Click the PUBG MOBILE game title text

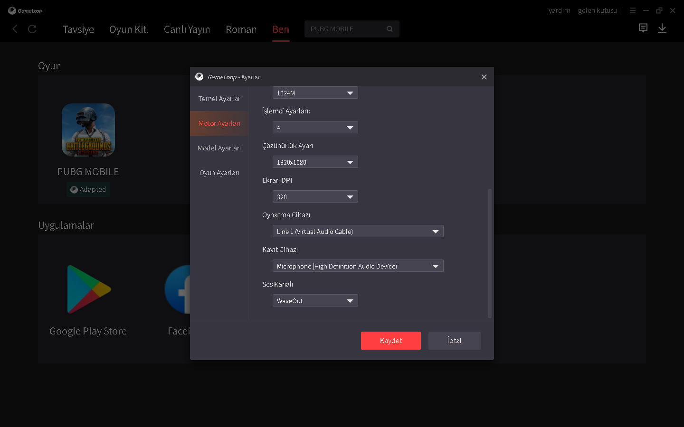pos(88,172)
